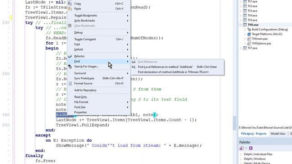The width and height of the screenshot is (292, 164).
Task: Expand Delphi | Individual Files palette category
Action: pyautogui.click(x=241, y=154)
